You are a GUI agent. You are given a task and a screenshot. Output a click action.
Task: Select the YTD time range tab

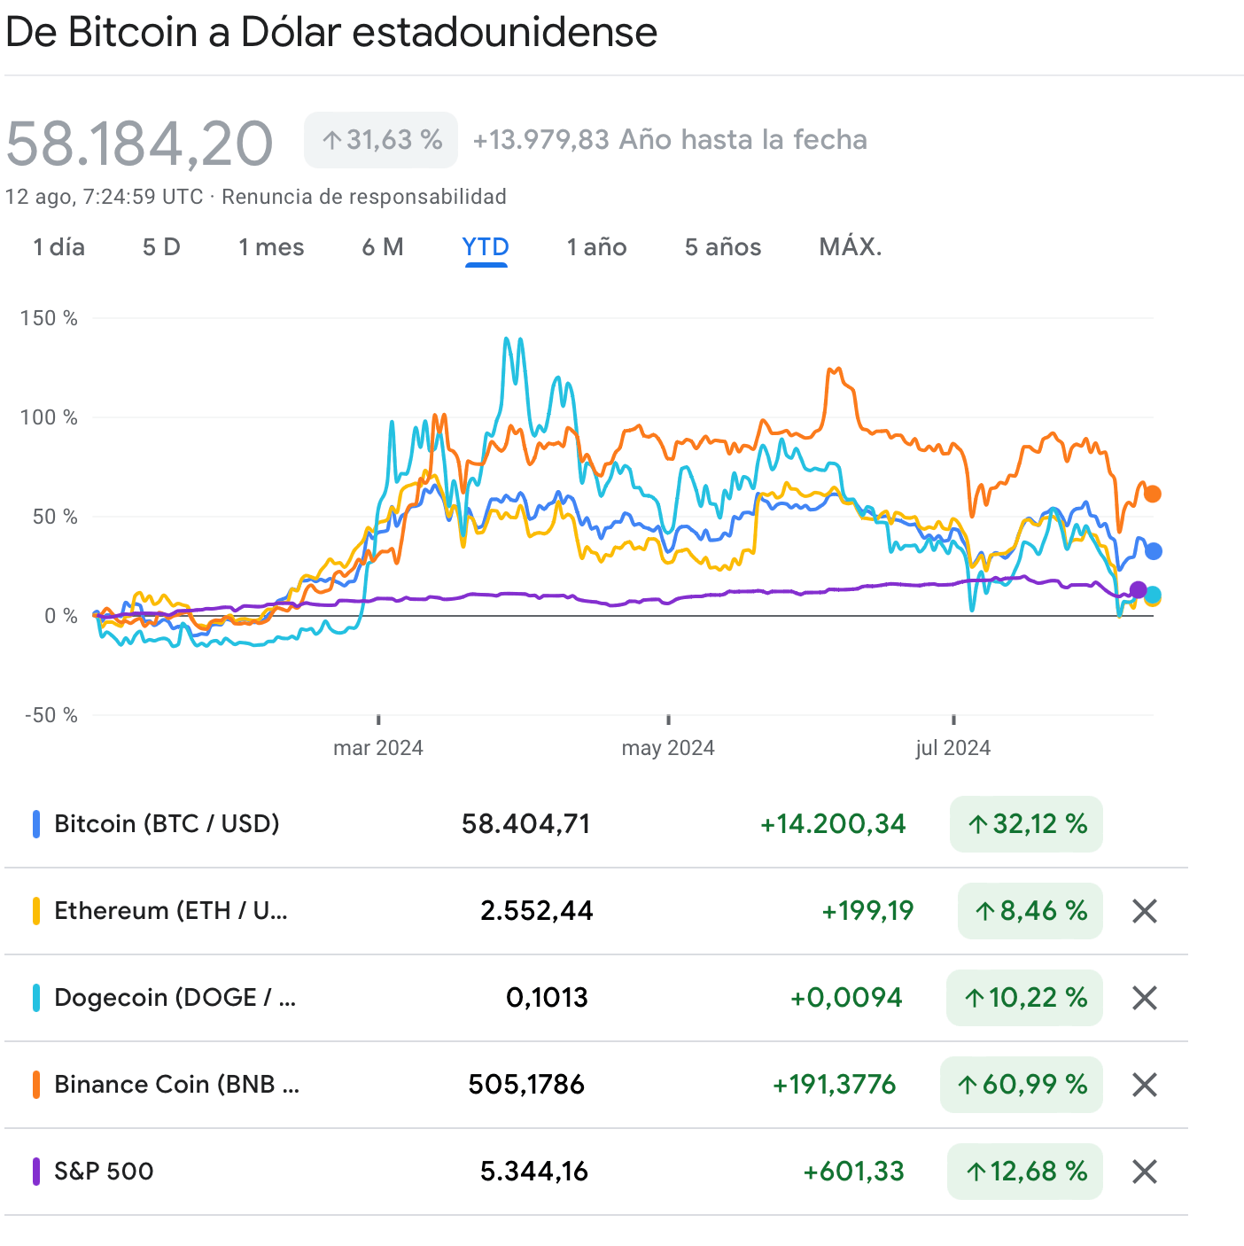click(486, 247)
